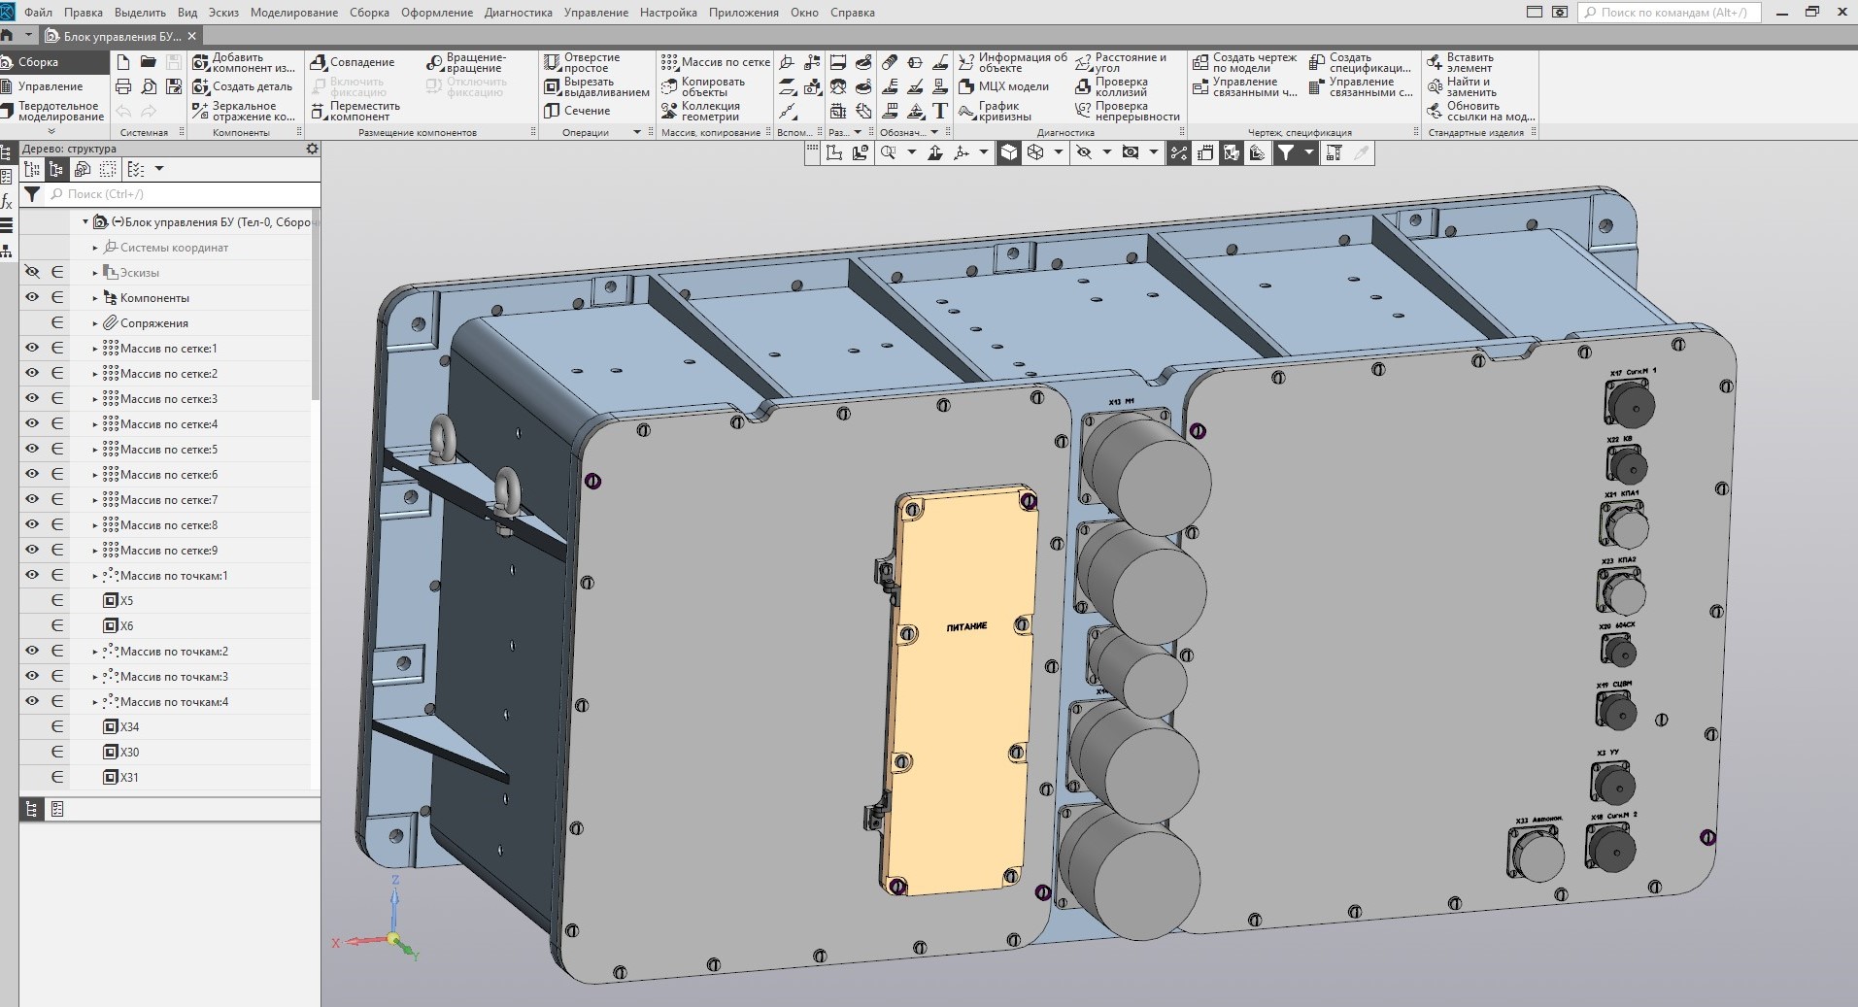Screen dimensions: 1858x1007
Task: Toggle eye icon for Массив по точкам:2
Action: (x=32, y=652)
